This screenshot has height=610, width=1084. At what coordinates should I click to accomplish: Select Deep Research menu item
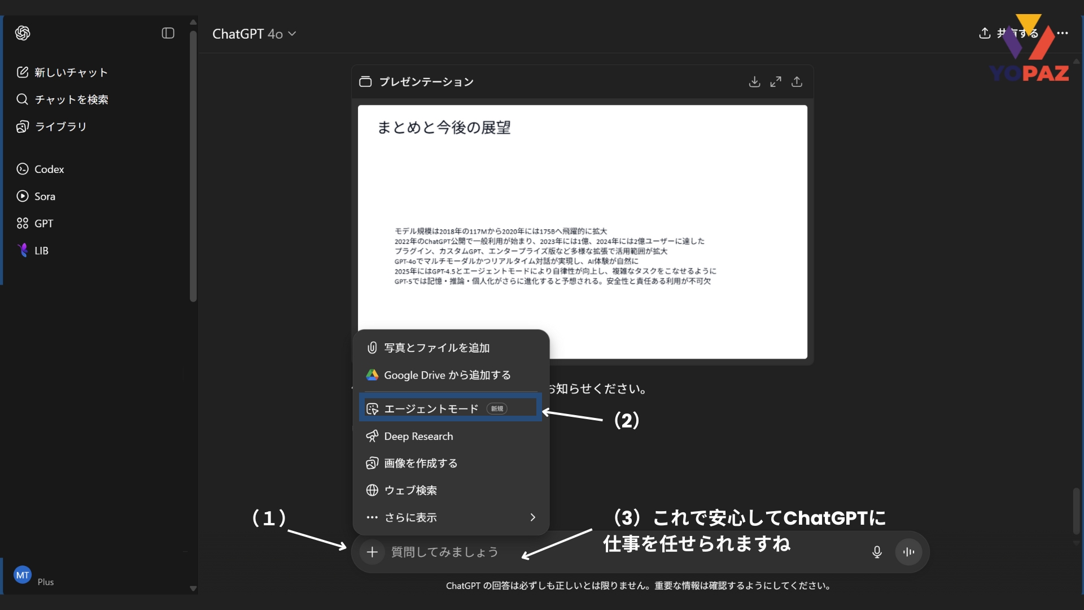[451, 436]
